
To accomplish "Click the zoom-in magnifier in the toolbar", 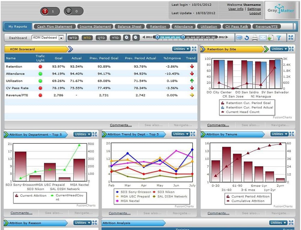I will [127, 38].
